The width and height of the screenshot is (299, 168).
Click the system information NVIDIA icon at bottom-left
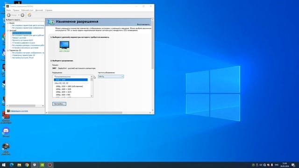[8, 111]
